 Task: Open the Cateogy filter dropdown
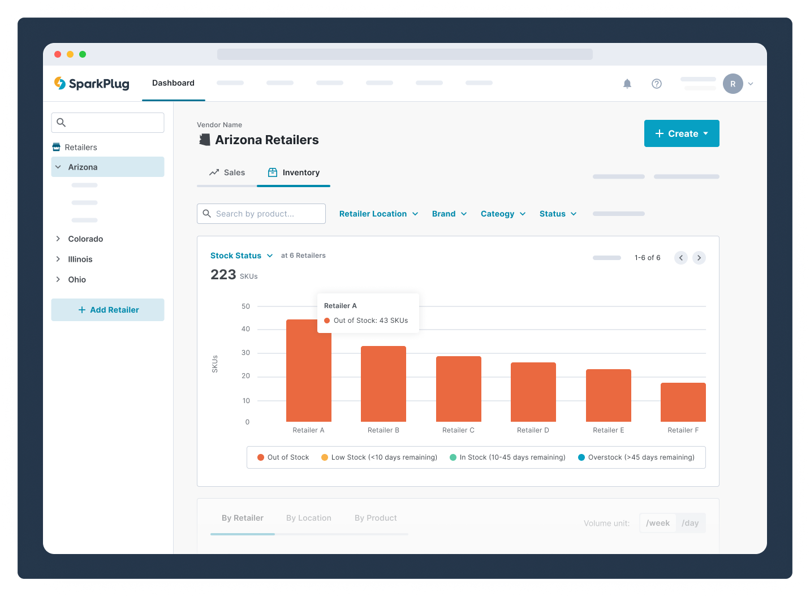click(503, 214)
